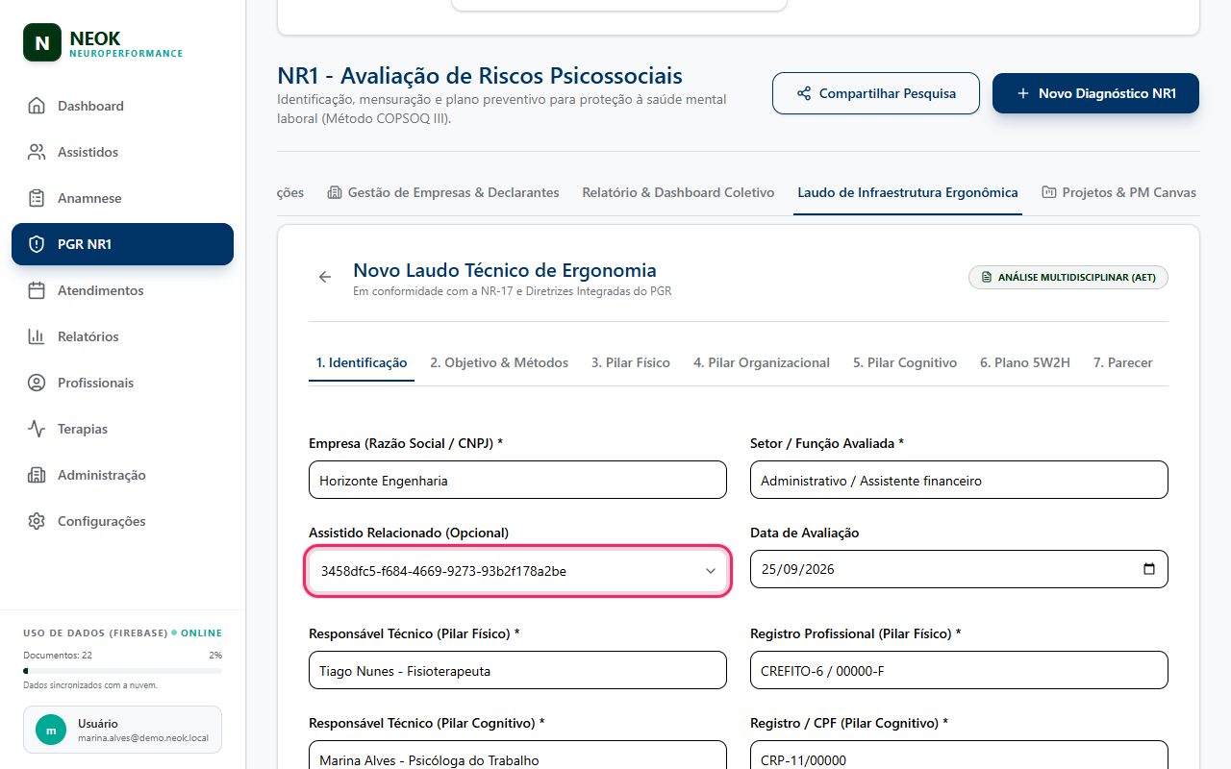This screenshot has height=769, width=1231.
Task: Click the NEOK logo icon
Action: click(41, 43)
